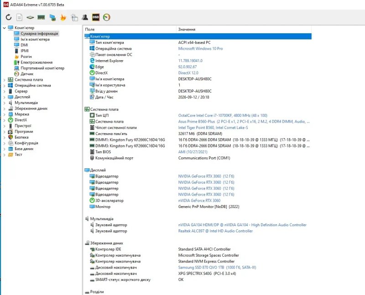Collapse the Комп'ютер tree node
Viewport: 365px width, 295px height.
tap(4, 28)
